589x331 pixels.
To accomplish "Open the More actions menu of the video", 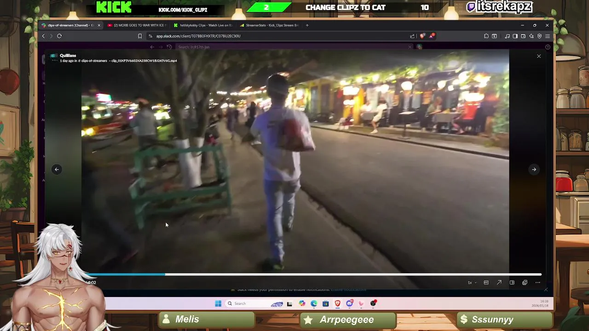I will click(x=537, y=282).
